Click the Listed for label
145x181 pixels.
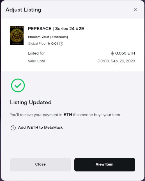(36, 53)
